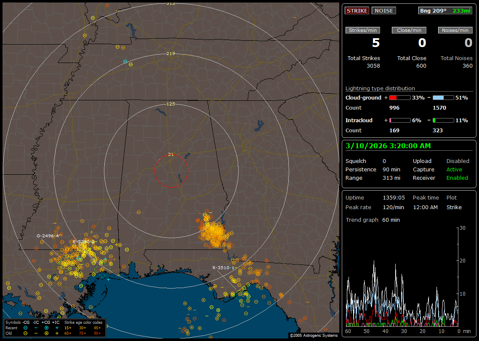Click the negative intracloud green percentage bar
479x341 pixels.
tap(443, 120)
